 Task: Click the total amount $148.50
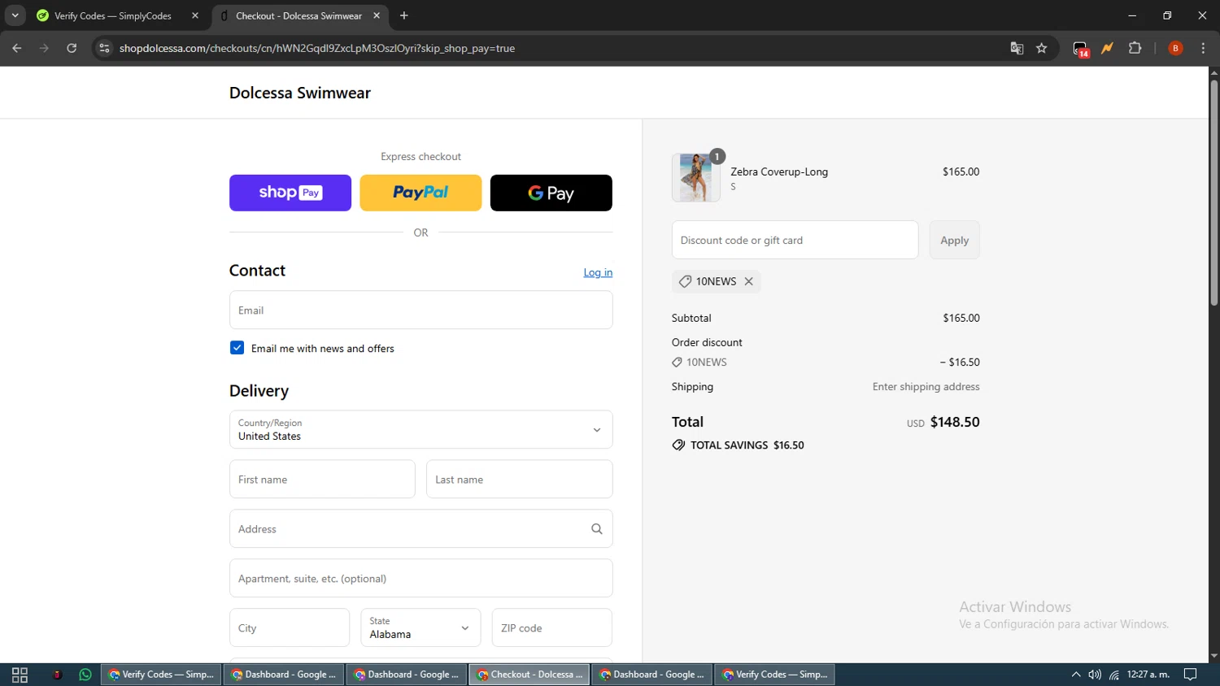click(x=955, y=422)
